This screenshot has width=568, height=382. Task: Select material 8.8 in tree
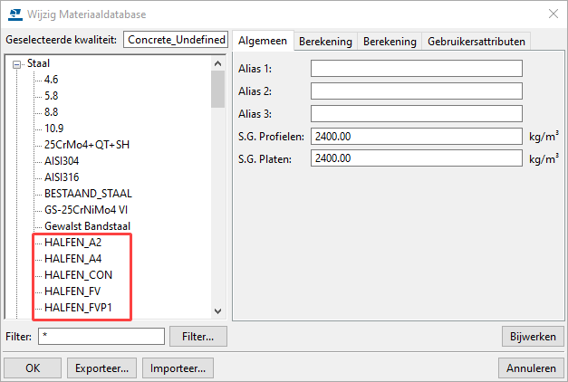pos(51,112)
